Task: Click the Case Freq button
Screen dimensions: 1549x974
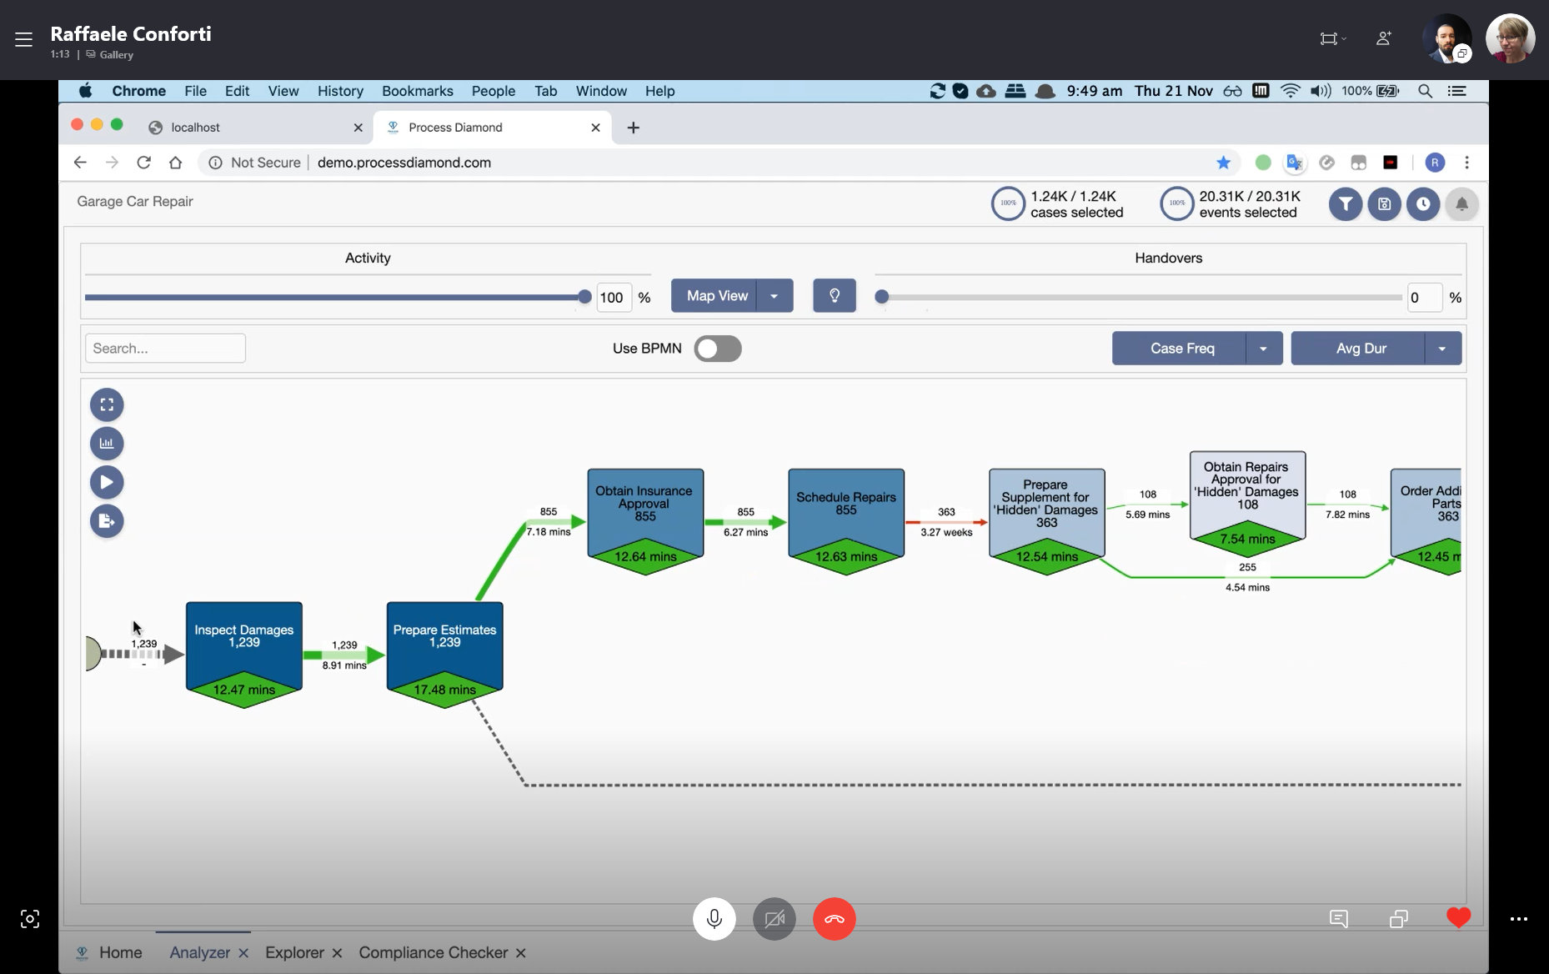Action: tap(1181, 349)
